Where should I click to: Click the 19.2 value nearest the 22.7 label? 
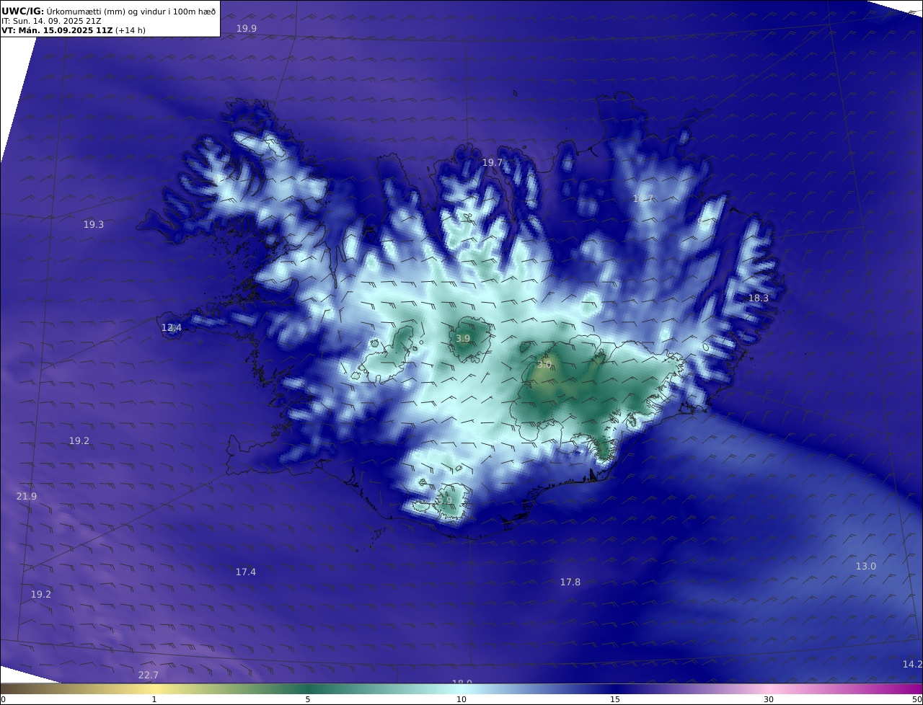pos(41,594)
